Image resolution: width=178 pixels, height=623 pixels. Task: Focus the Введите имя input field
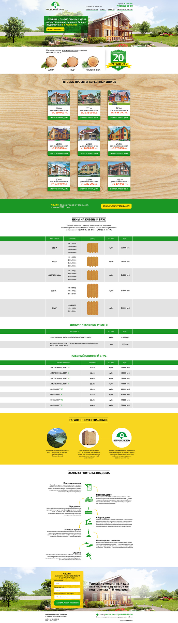tap(67, 584)
